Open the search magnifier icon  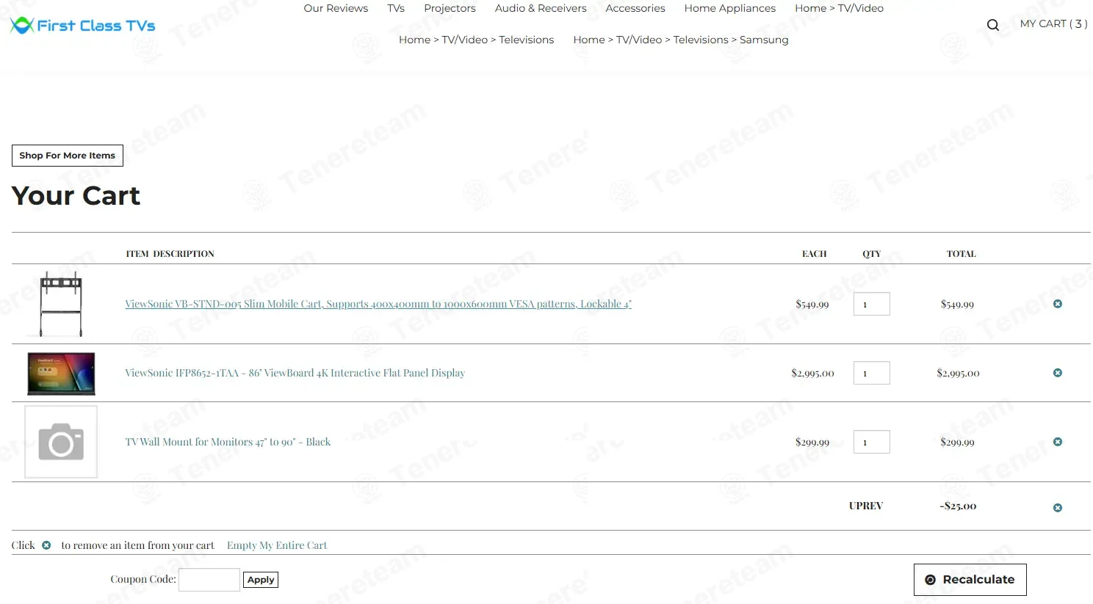tap(992, 25)
